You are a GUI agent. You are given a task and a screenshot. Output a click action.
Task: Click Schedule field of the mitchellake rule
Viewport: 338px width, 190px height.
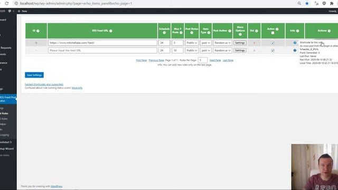pyautogui.click(x=164, y=43)
